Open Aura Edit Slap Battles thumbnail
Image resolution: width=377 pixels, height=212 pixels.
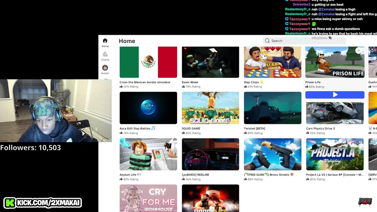(148, 108)
